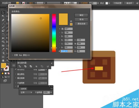
Task: Click the yellow fill swatch in toolbar
Action: pyautogui.click(x=4, y=66)
